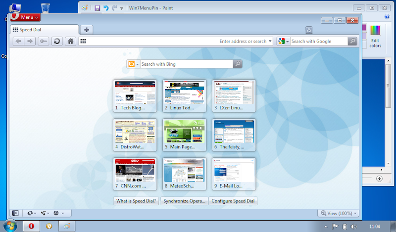Click the Back navigation arrow

18,41
